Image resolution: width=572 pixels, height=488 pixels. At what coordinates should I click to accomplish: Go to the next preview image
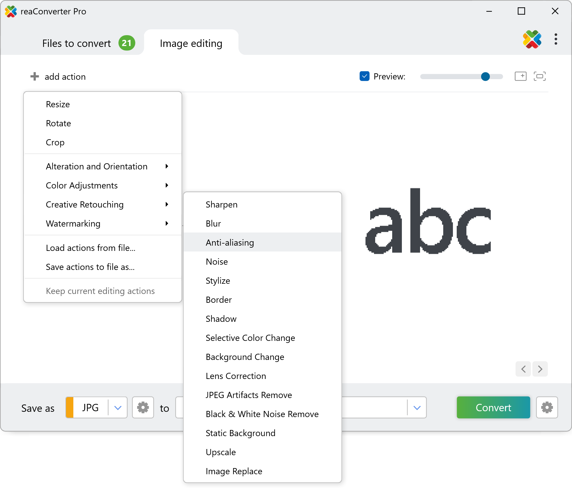click(540, 369)
